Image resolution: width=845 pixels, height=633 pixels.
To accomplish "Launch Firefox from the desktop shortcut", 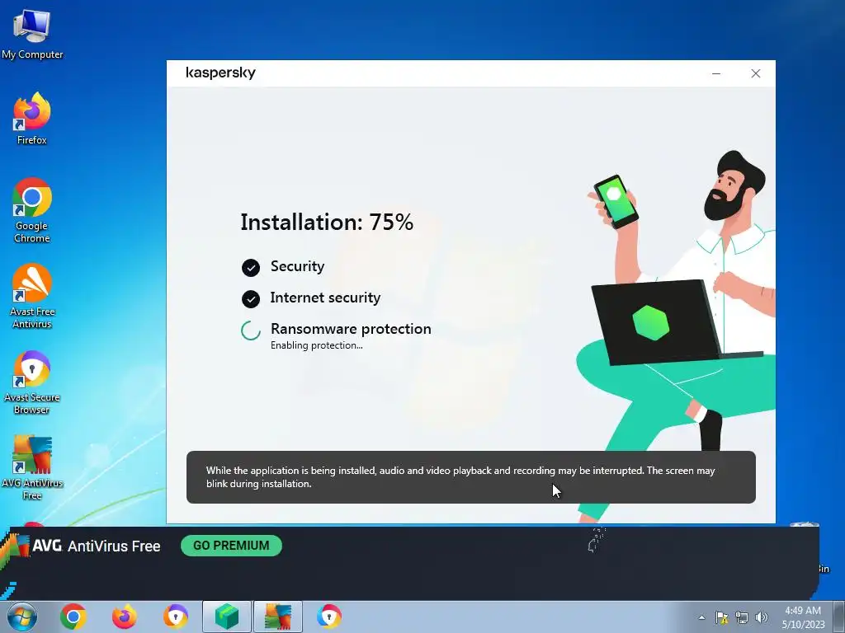I will coord(32,119).
